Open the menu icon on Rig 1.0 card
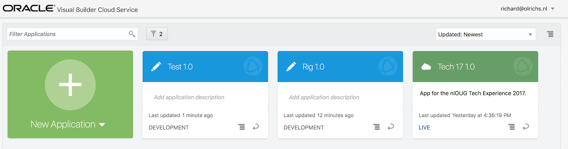568x149 pixels. tap(377, 127)
